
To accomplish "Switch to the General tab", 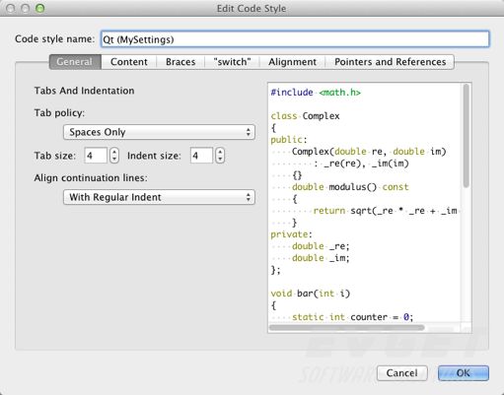I will click(75, 62).
